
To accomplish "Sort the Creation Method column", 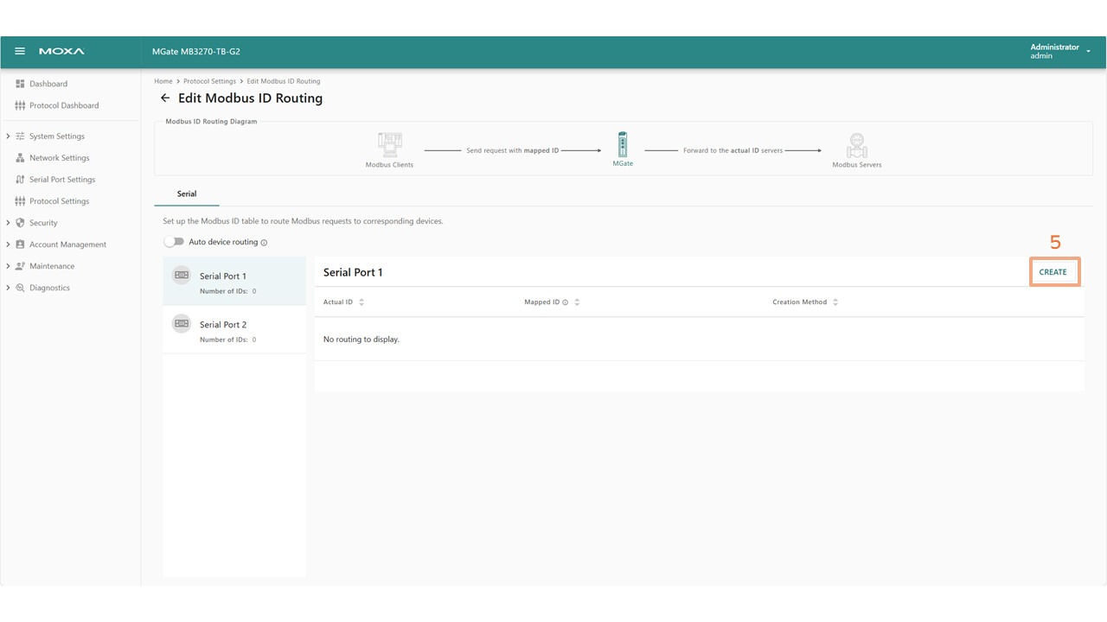I will coord(835,302).
